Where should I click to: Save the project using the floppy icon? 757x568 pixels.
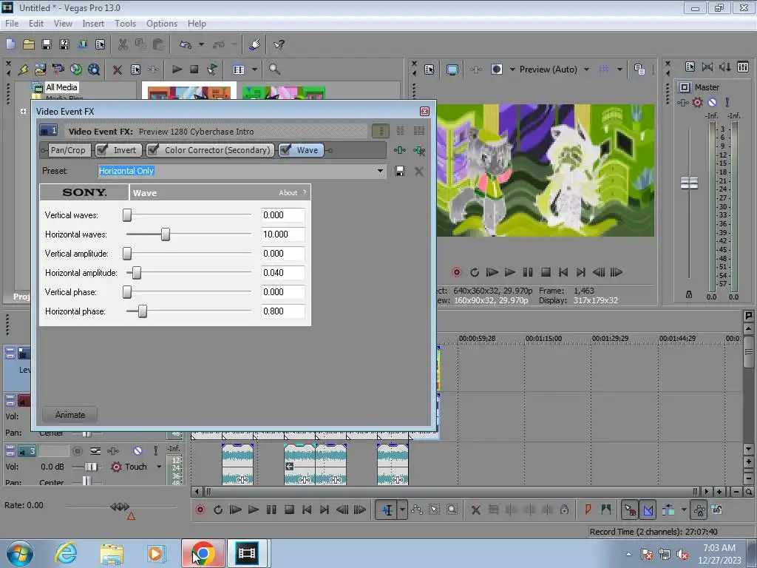(47, 44)
